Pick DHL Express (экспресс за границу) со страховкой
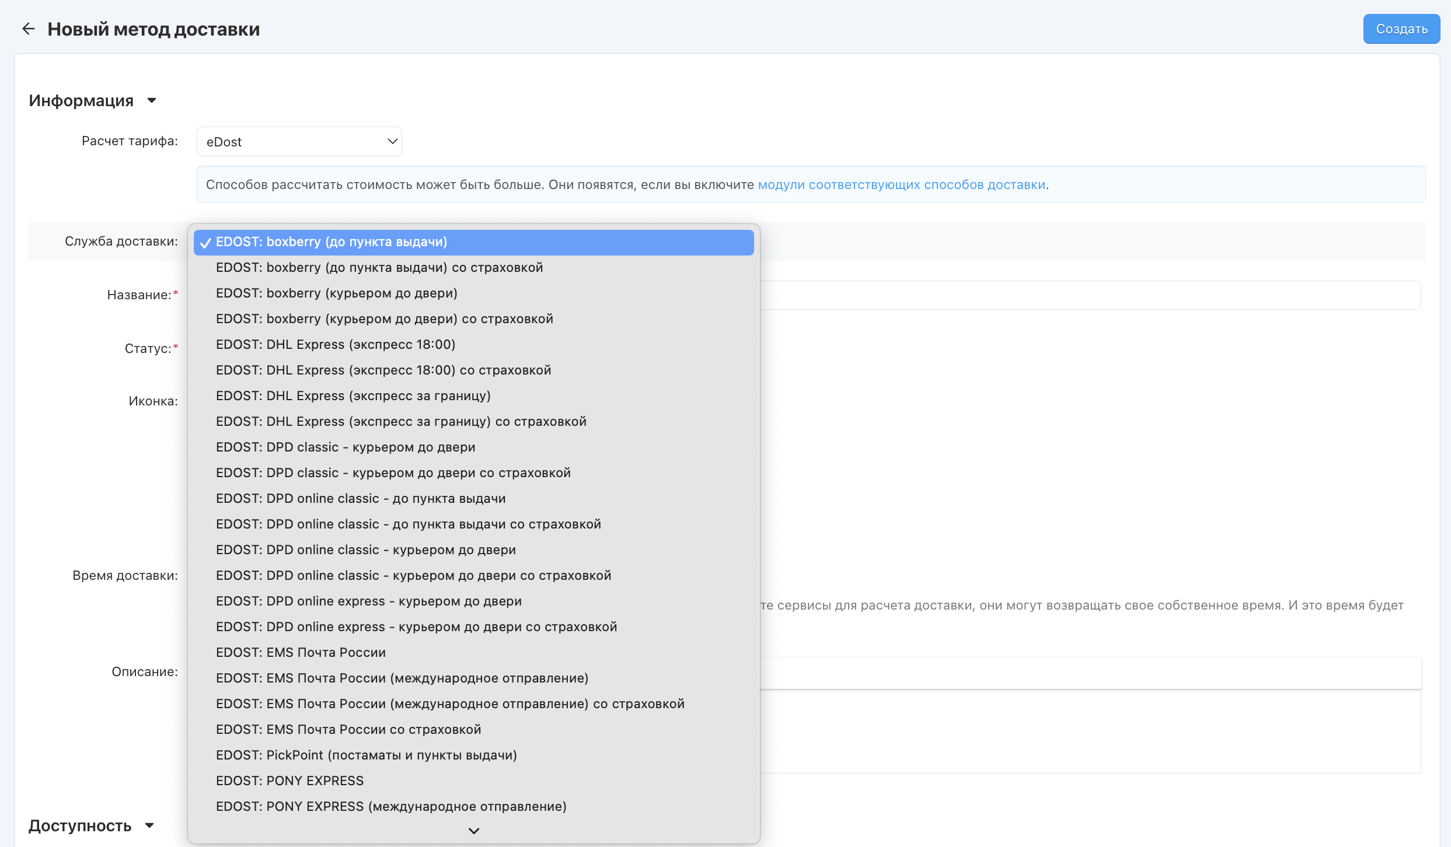This screenshot has width=1451, height=847. (400, 422)
